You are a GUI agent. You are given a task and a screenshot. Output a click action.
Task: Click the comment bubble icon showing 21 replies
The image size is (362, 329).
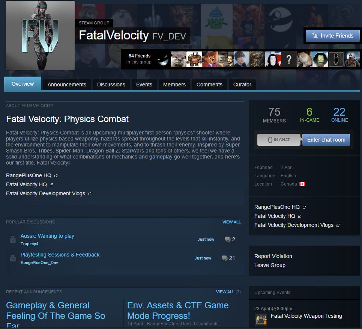tap(224, 258)
